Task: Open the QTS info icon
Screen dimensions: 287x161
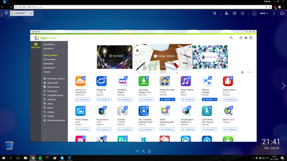Action: coord(242,13)
